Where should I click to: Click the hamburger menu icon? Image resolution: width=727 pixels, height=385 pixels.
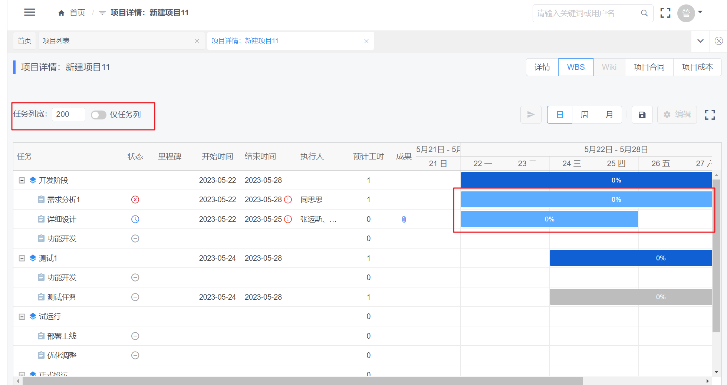30,13
